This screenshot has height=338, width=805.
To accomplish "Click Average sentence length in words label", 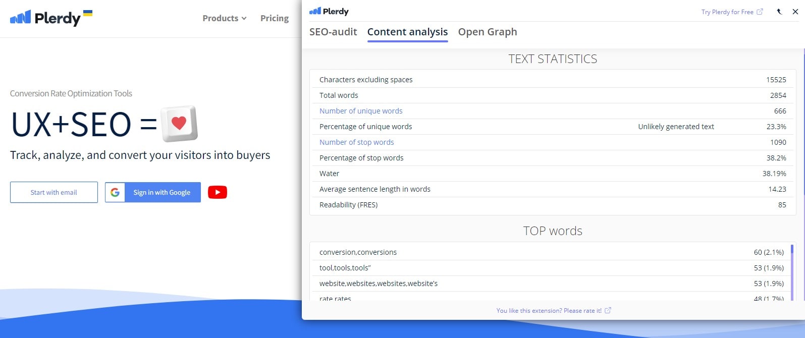I will [375, 189].
